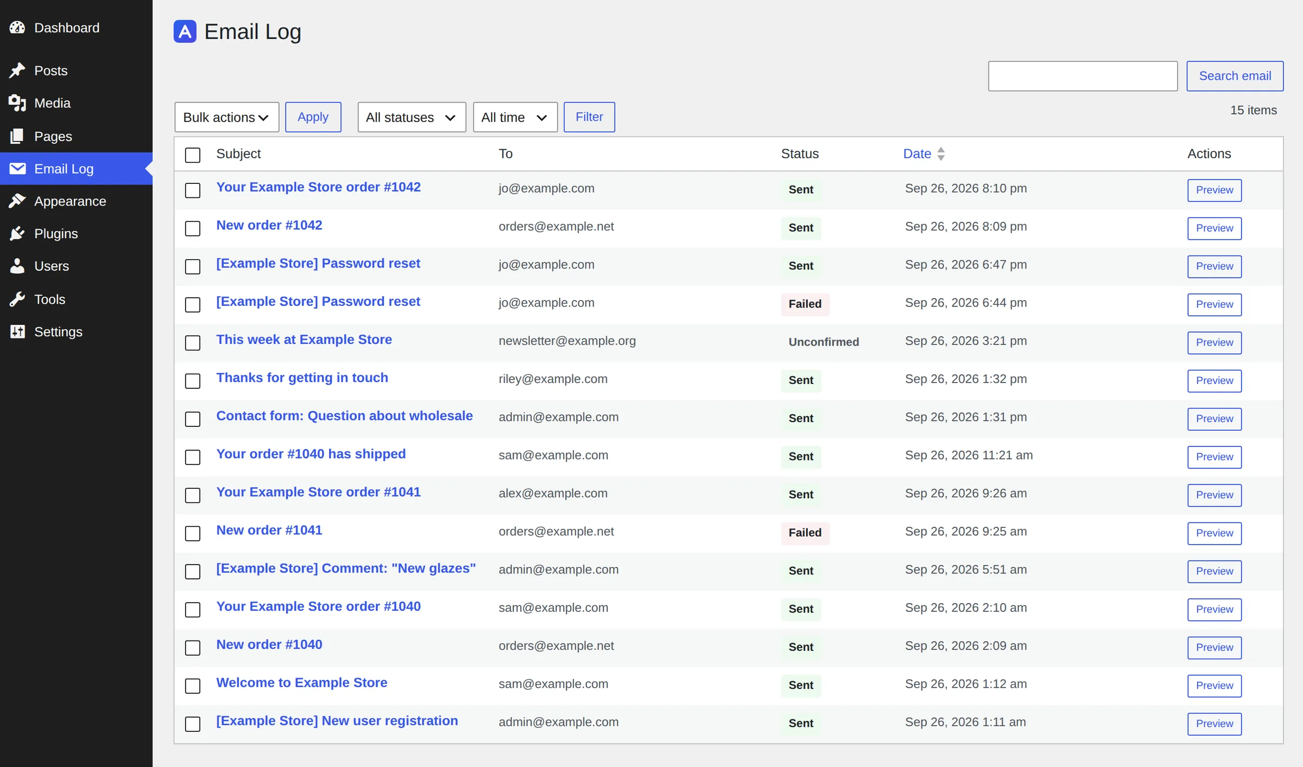Click the Users person icon
1303x767 pixels.
[x=17, y=266]
